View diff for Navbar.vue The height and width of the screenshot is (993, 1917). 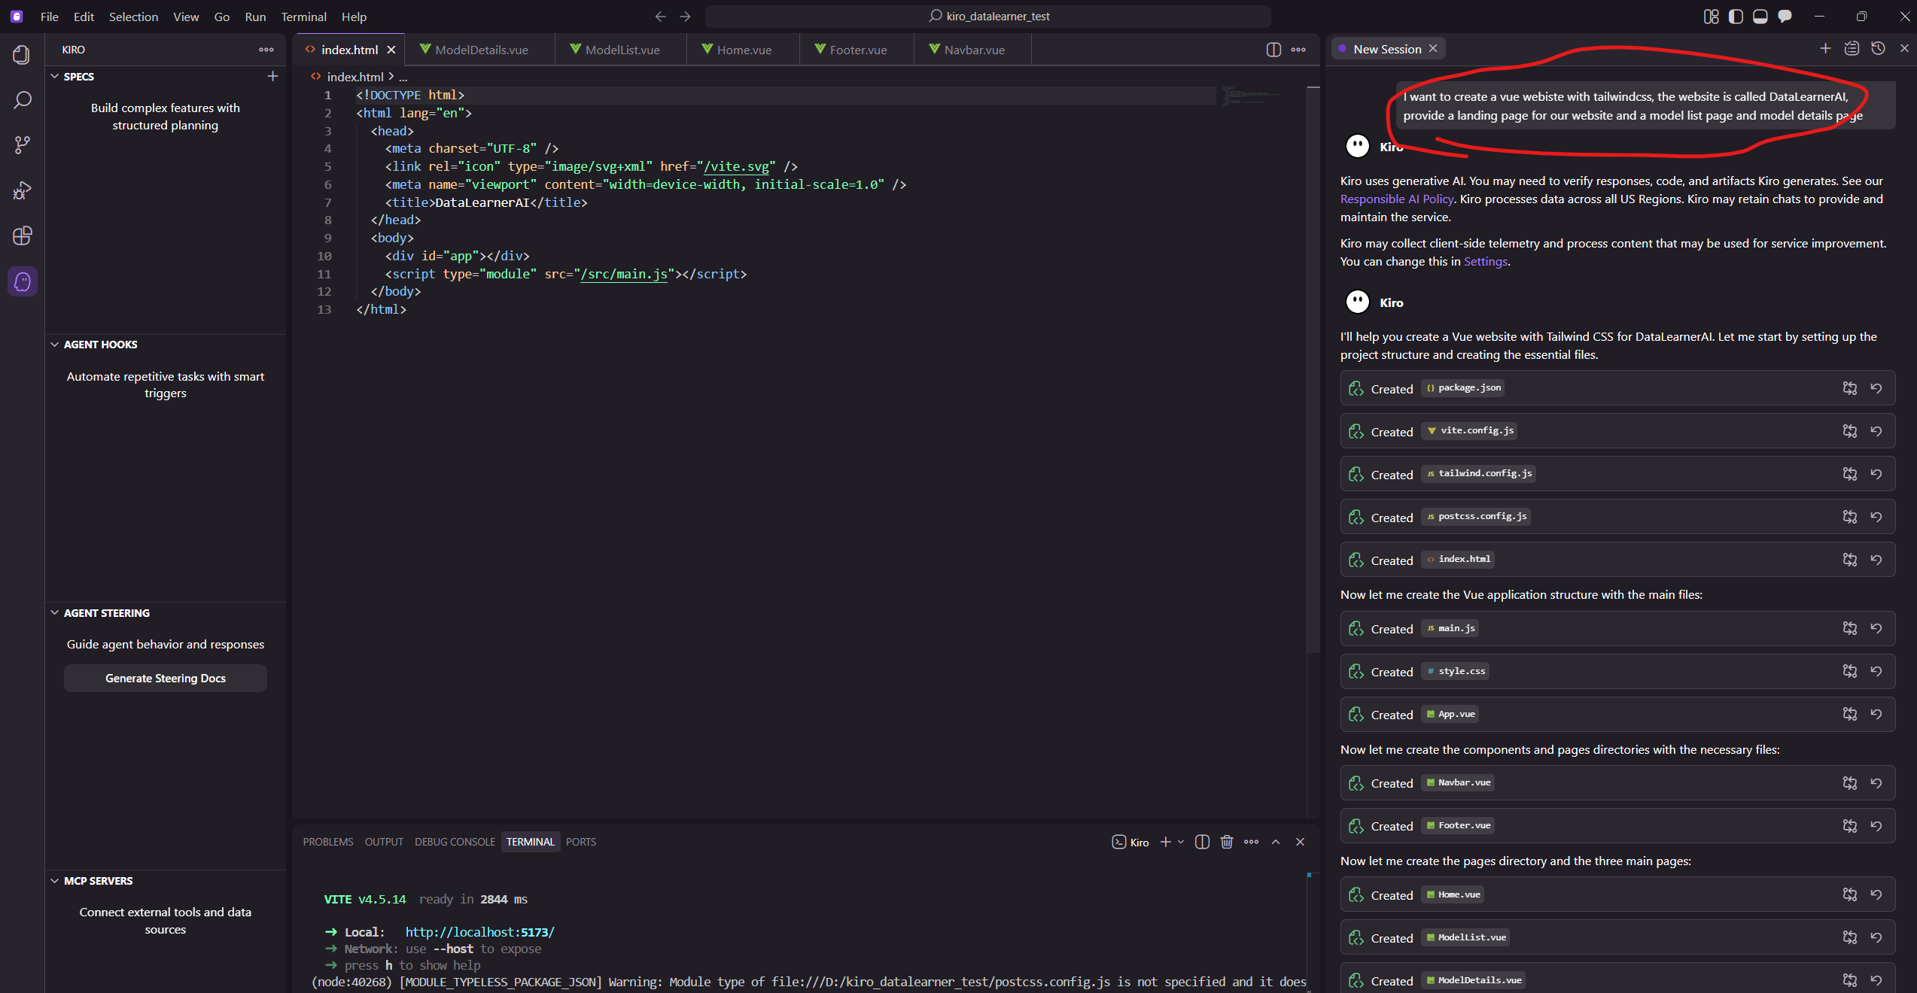point(1849,783)
